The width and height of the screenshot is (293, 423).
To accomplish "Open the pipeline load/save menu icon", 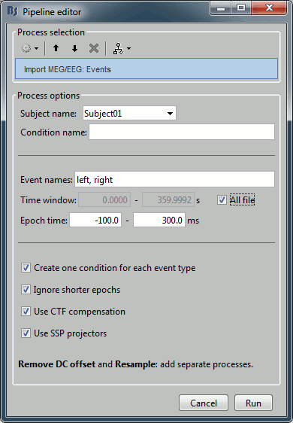I will click(x=122, y=49).
